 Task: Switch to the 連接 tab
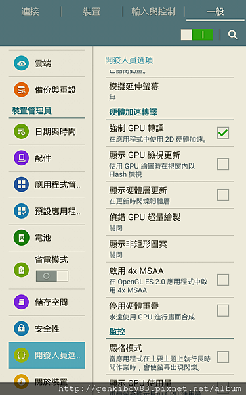pos(30,12)
